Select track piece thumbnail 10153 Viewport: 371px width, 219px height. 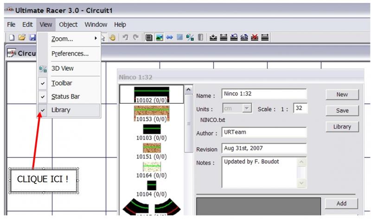point(152,113)
